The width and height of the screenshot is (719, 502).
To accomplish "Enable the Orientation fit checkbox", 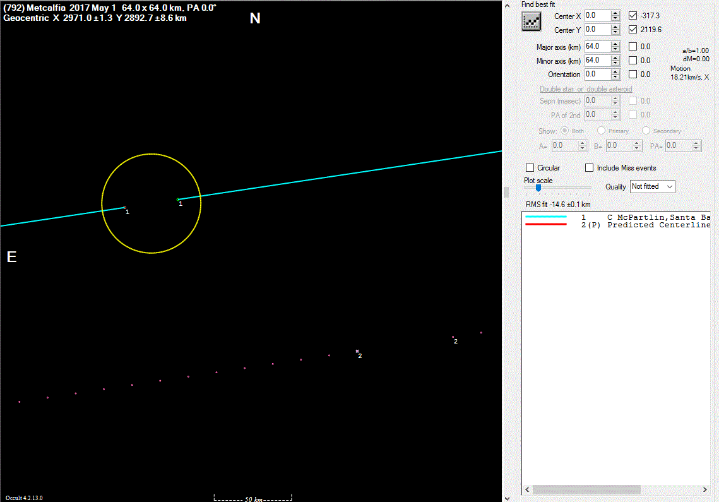I will (x=633, y=74).
